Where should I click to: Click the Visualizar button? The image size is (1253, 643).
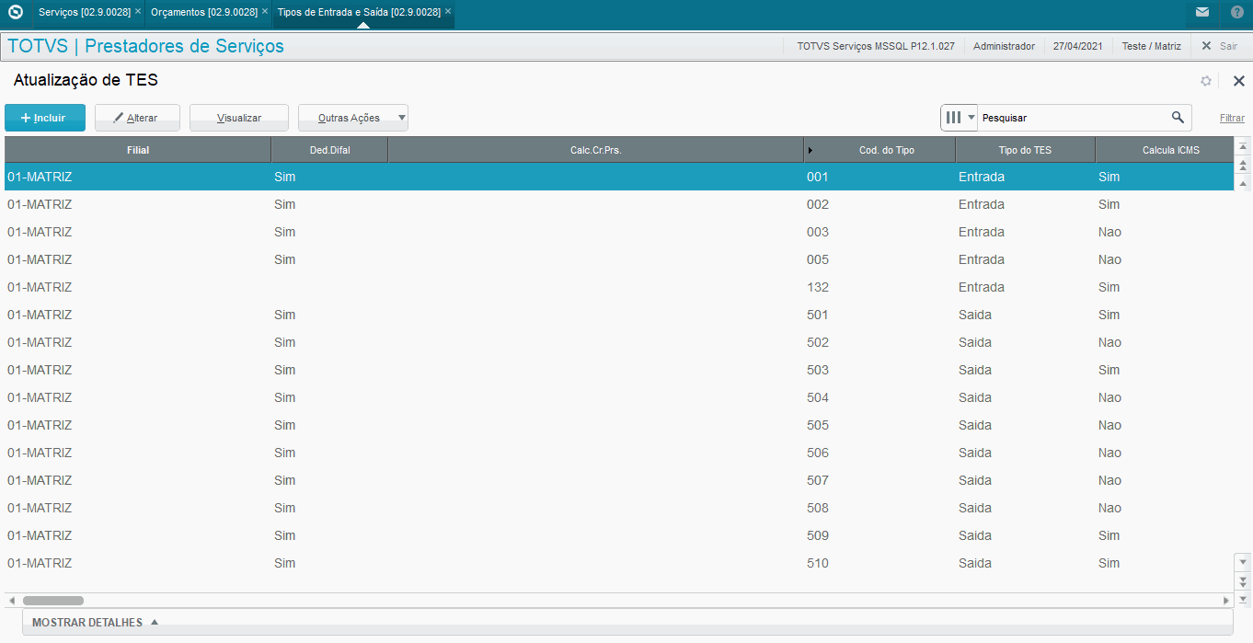click(239, 118)
